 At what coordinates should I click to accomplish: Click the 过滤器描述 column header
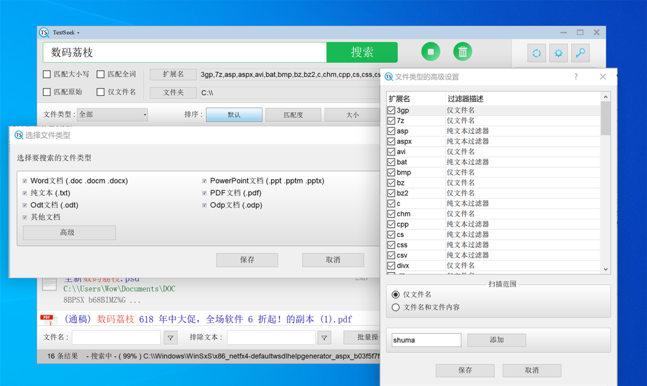coord(523,99)
